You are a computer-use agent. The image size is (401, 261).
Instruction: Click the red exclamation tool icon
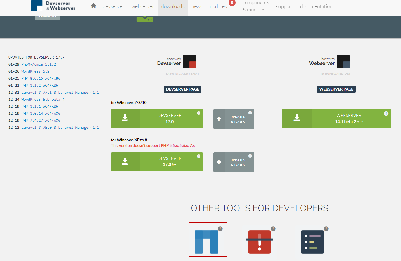point(259,242)
